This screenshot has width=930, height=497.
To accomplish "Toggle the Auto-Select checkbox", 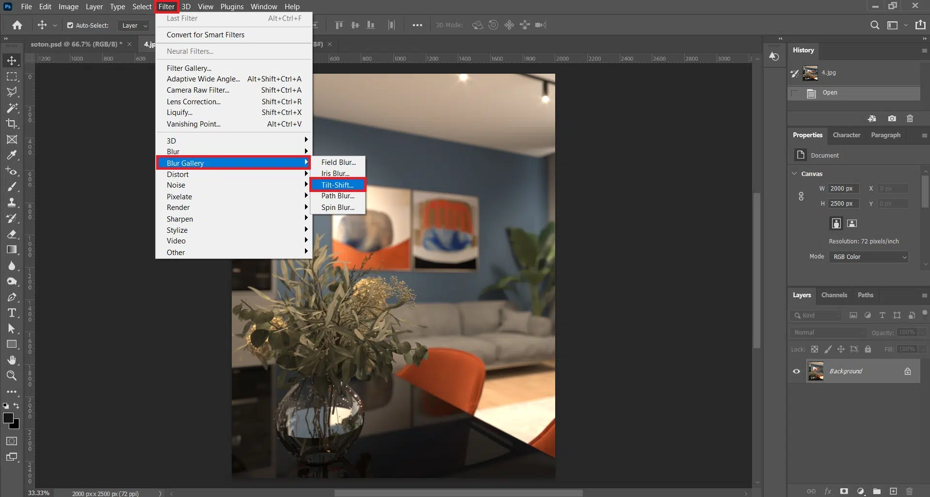I will pos(70,25).
